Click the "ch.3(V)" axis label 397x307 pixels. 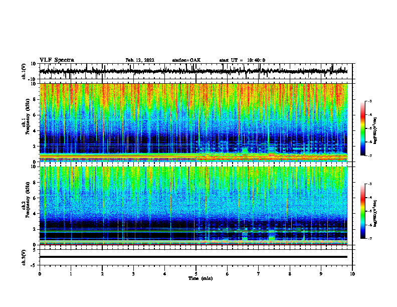pyautogui.click(x=24, y=257)
